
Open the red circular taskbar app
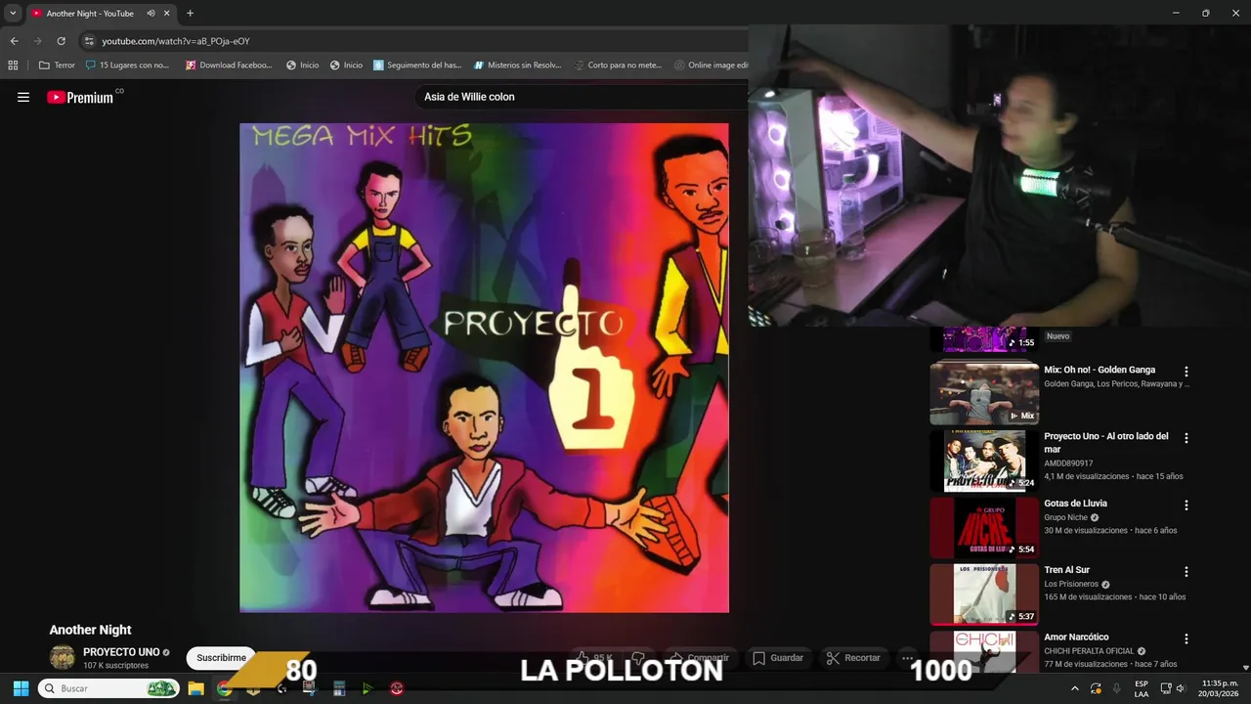tap(397, 688)
